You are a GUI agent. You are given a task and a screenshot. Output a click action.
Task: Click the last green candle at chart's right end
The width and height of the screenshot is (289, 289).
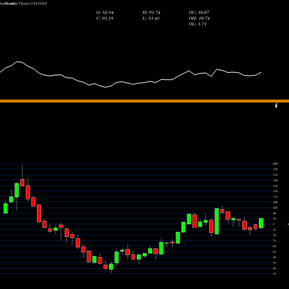[261, 223]
